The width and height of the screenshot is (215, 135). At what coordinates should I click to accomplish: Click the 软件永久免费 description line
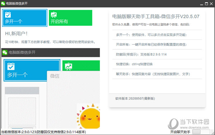[151, 25]
